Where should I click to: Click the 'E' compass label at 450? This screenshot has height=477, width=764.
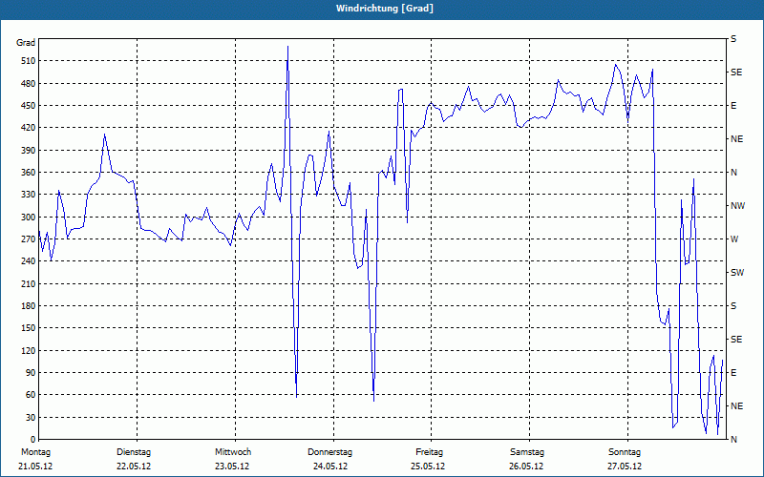[733, 106]
